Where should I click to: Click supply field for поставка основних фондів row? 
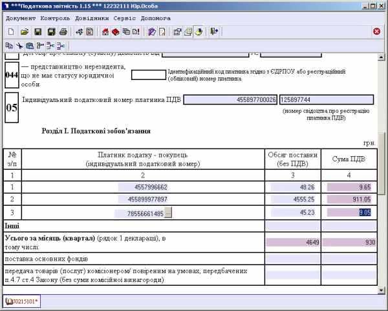pyautogui.click(x=293, y=259)
